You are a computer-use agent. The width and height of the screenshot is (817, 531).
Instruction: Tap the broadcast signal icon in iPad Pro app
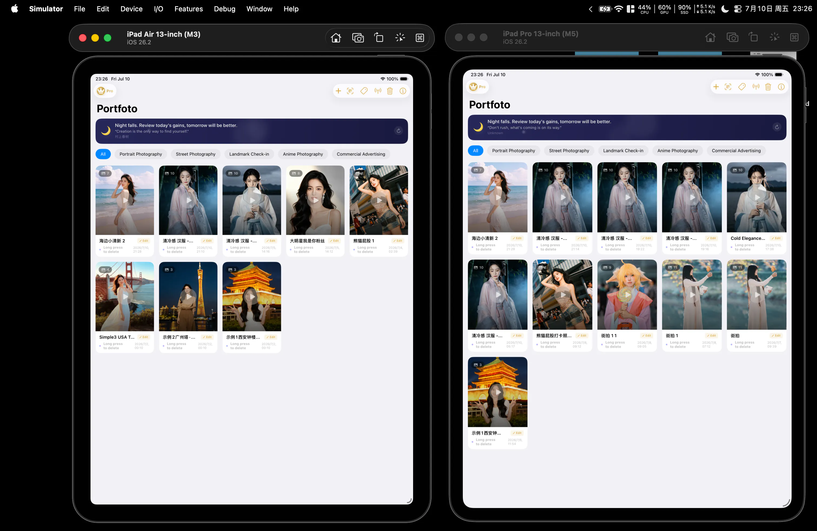(x=756, y=87)
